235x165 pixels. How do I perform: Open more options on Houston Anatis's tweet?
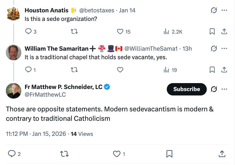point(224,10)
